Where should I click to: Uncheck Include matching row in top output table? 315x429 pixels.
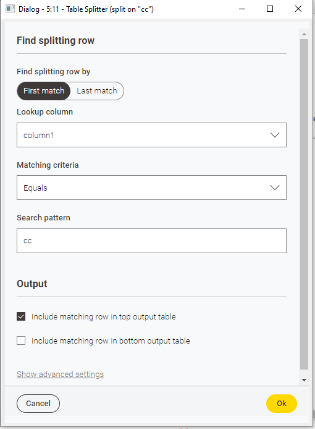[21, 316]
